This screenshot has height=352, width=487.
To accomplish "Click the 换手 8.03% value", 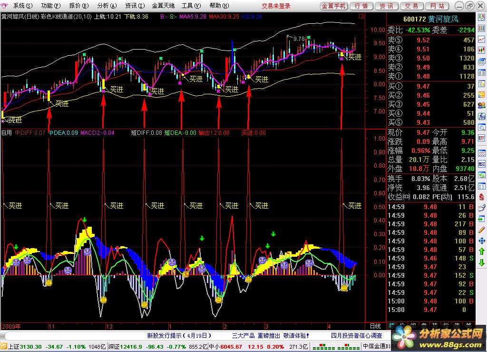I will click(420, 179).
